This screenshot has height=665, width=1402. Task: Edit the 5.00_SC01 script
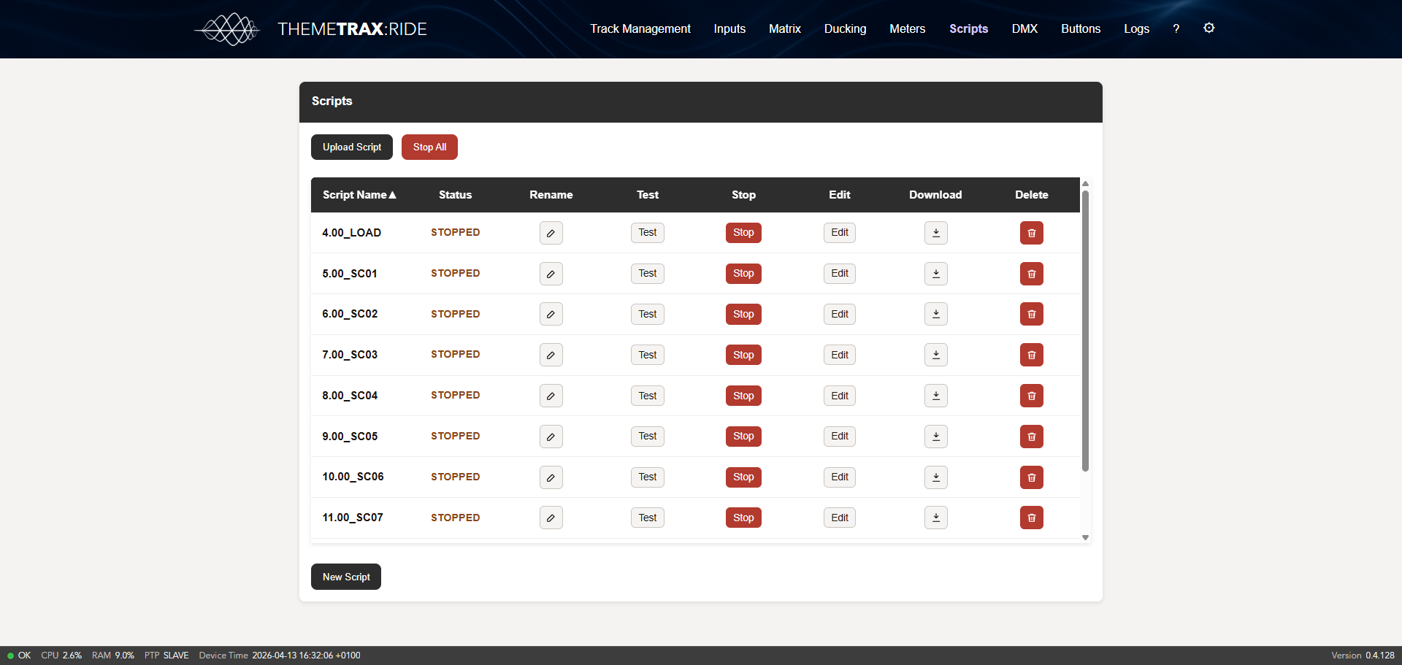839,274
